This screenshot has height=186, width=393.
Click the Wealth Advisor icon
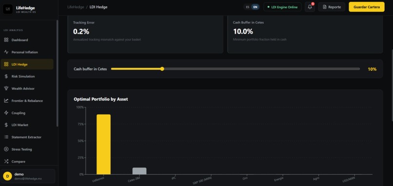point(6,88)
